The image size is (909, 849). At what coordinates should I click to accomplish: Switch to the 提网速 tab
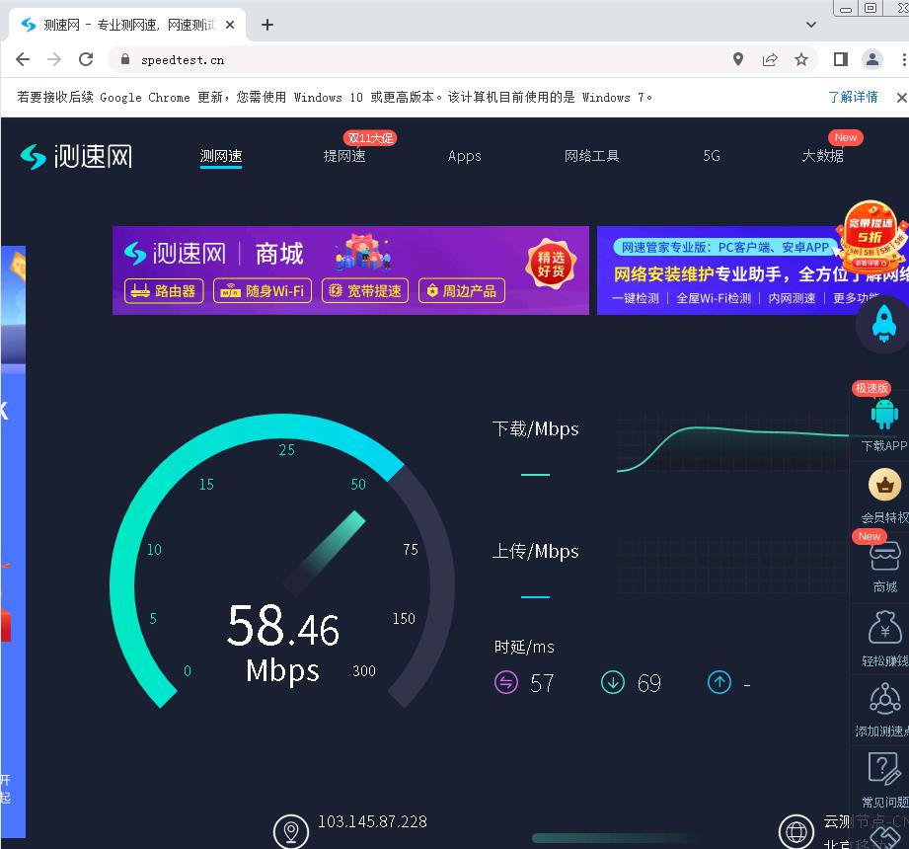point(343,156)
